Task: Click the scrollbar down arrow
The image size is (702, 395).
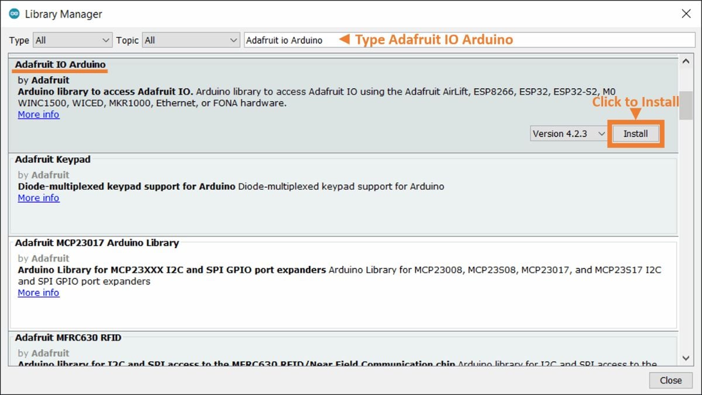Action: pyautogui.click(x=686, y=358)
